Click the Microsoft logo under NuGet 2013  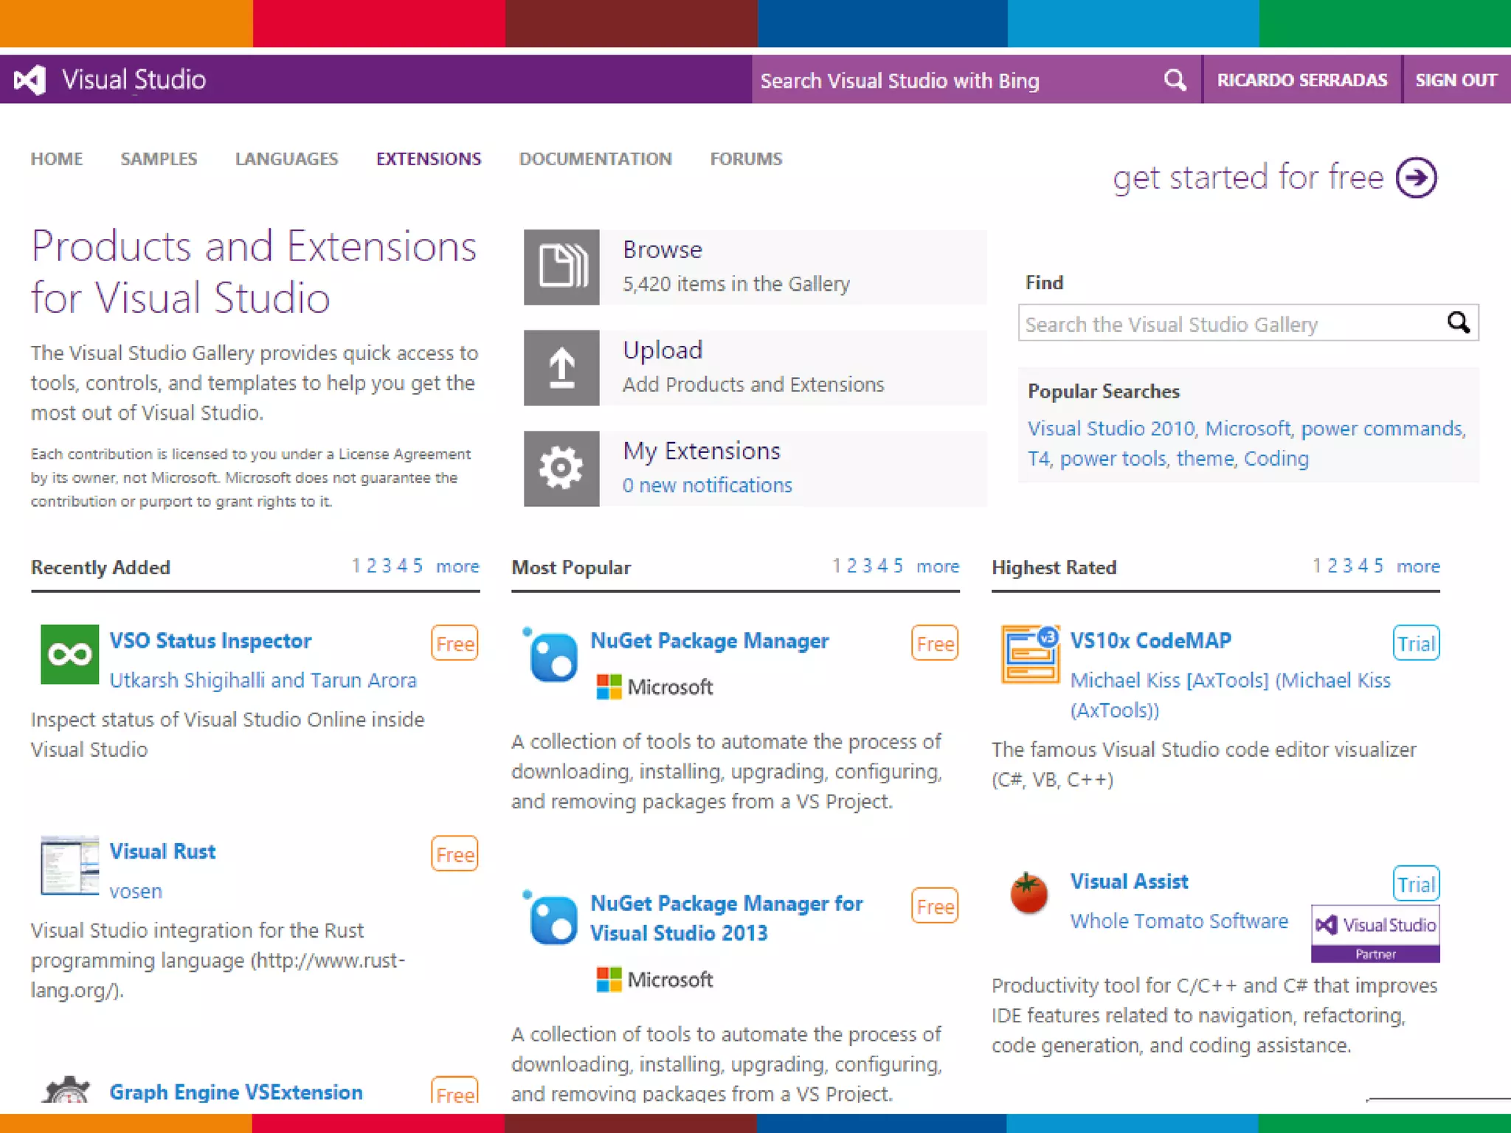coord(654,980)
